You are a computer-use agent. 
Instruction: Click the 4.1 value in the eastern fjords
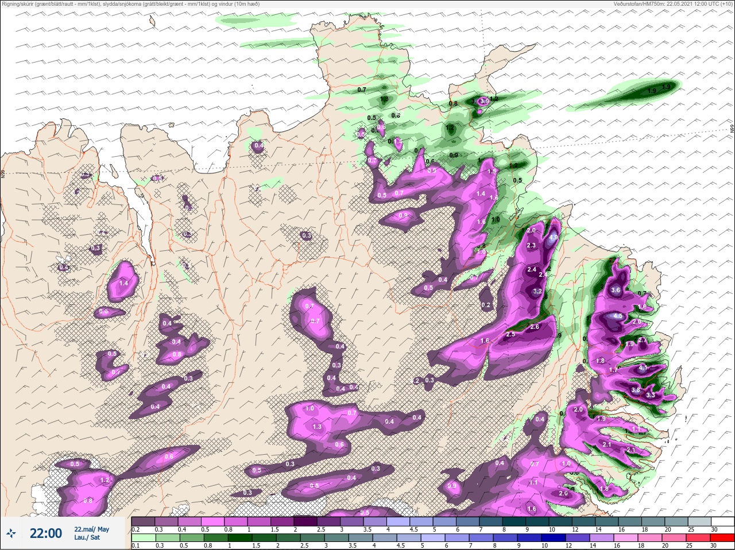pos(643,367)
